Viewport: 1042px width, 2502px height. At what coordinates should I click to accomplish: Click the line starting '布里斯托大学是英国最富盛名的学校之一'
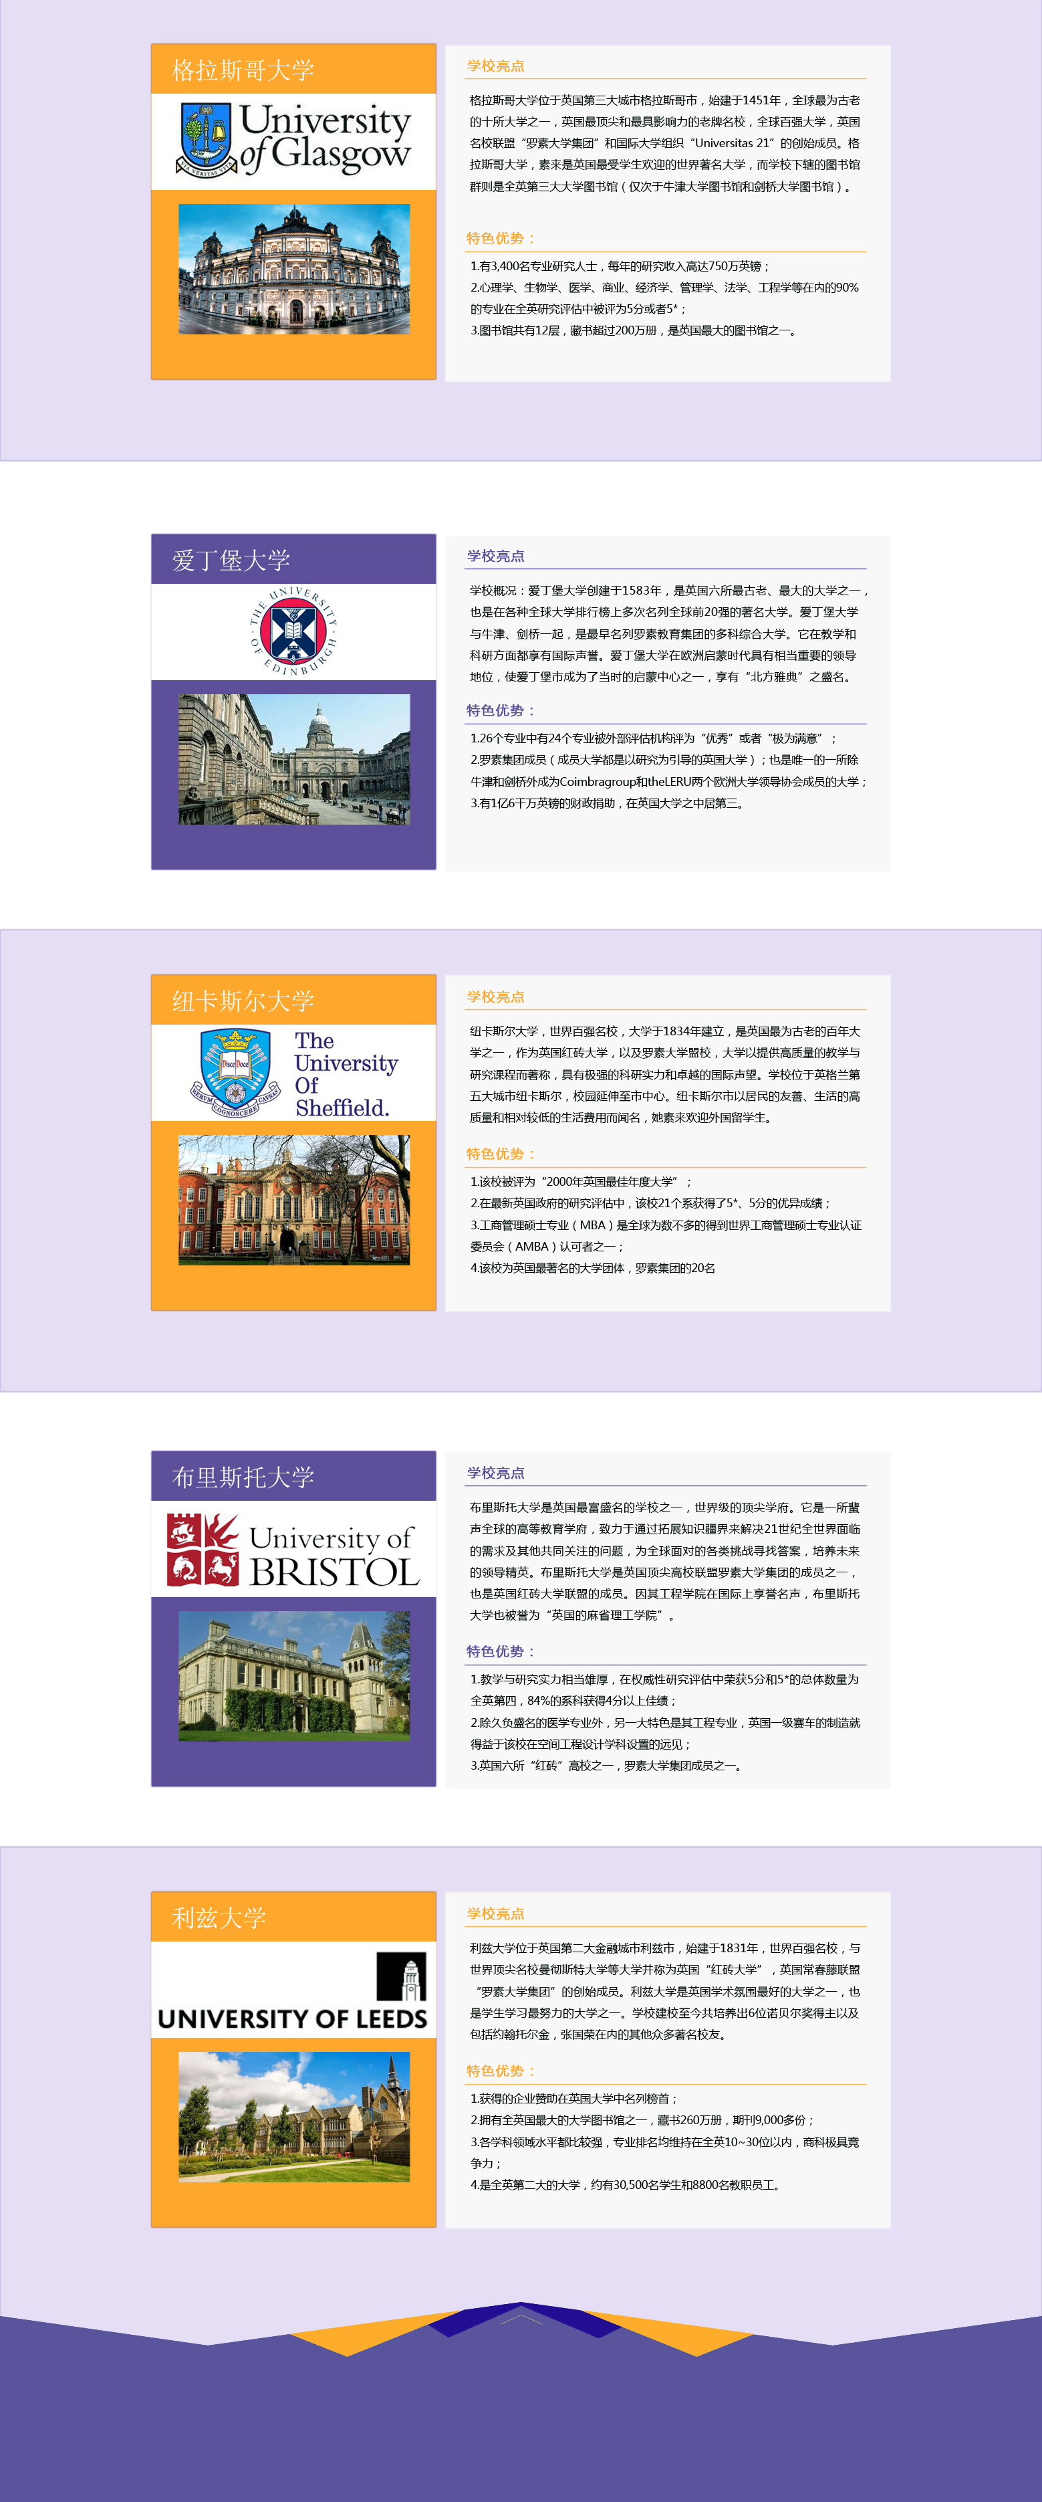[664, 1508]
